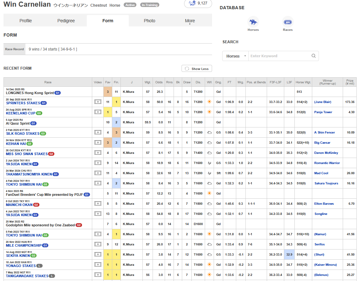Expand the More tab menu

click(190, 21)
